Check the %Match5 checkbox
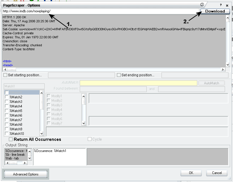Viewport: 233px width, 182px height. (7, 111)
